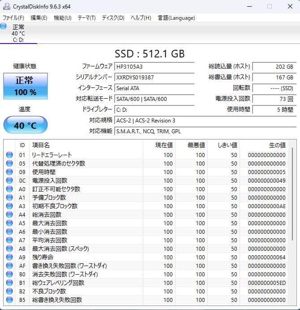Click status circle for A0 訂正不可能セクタ数 row
This screenshot has height=310, width=300.
click(x=9, y=189)
